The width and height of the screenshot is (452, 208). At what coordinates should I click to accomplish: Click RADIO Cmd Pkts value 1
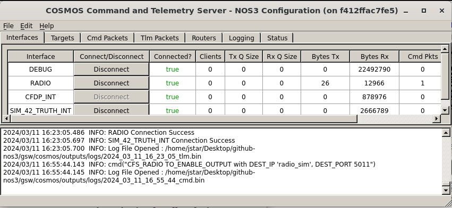click(423, 83)
